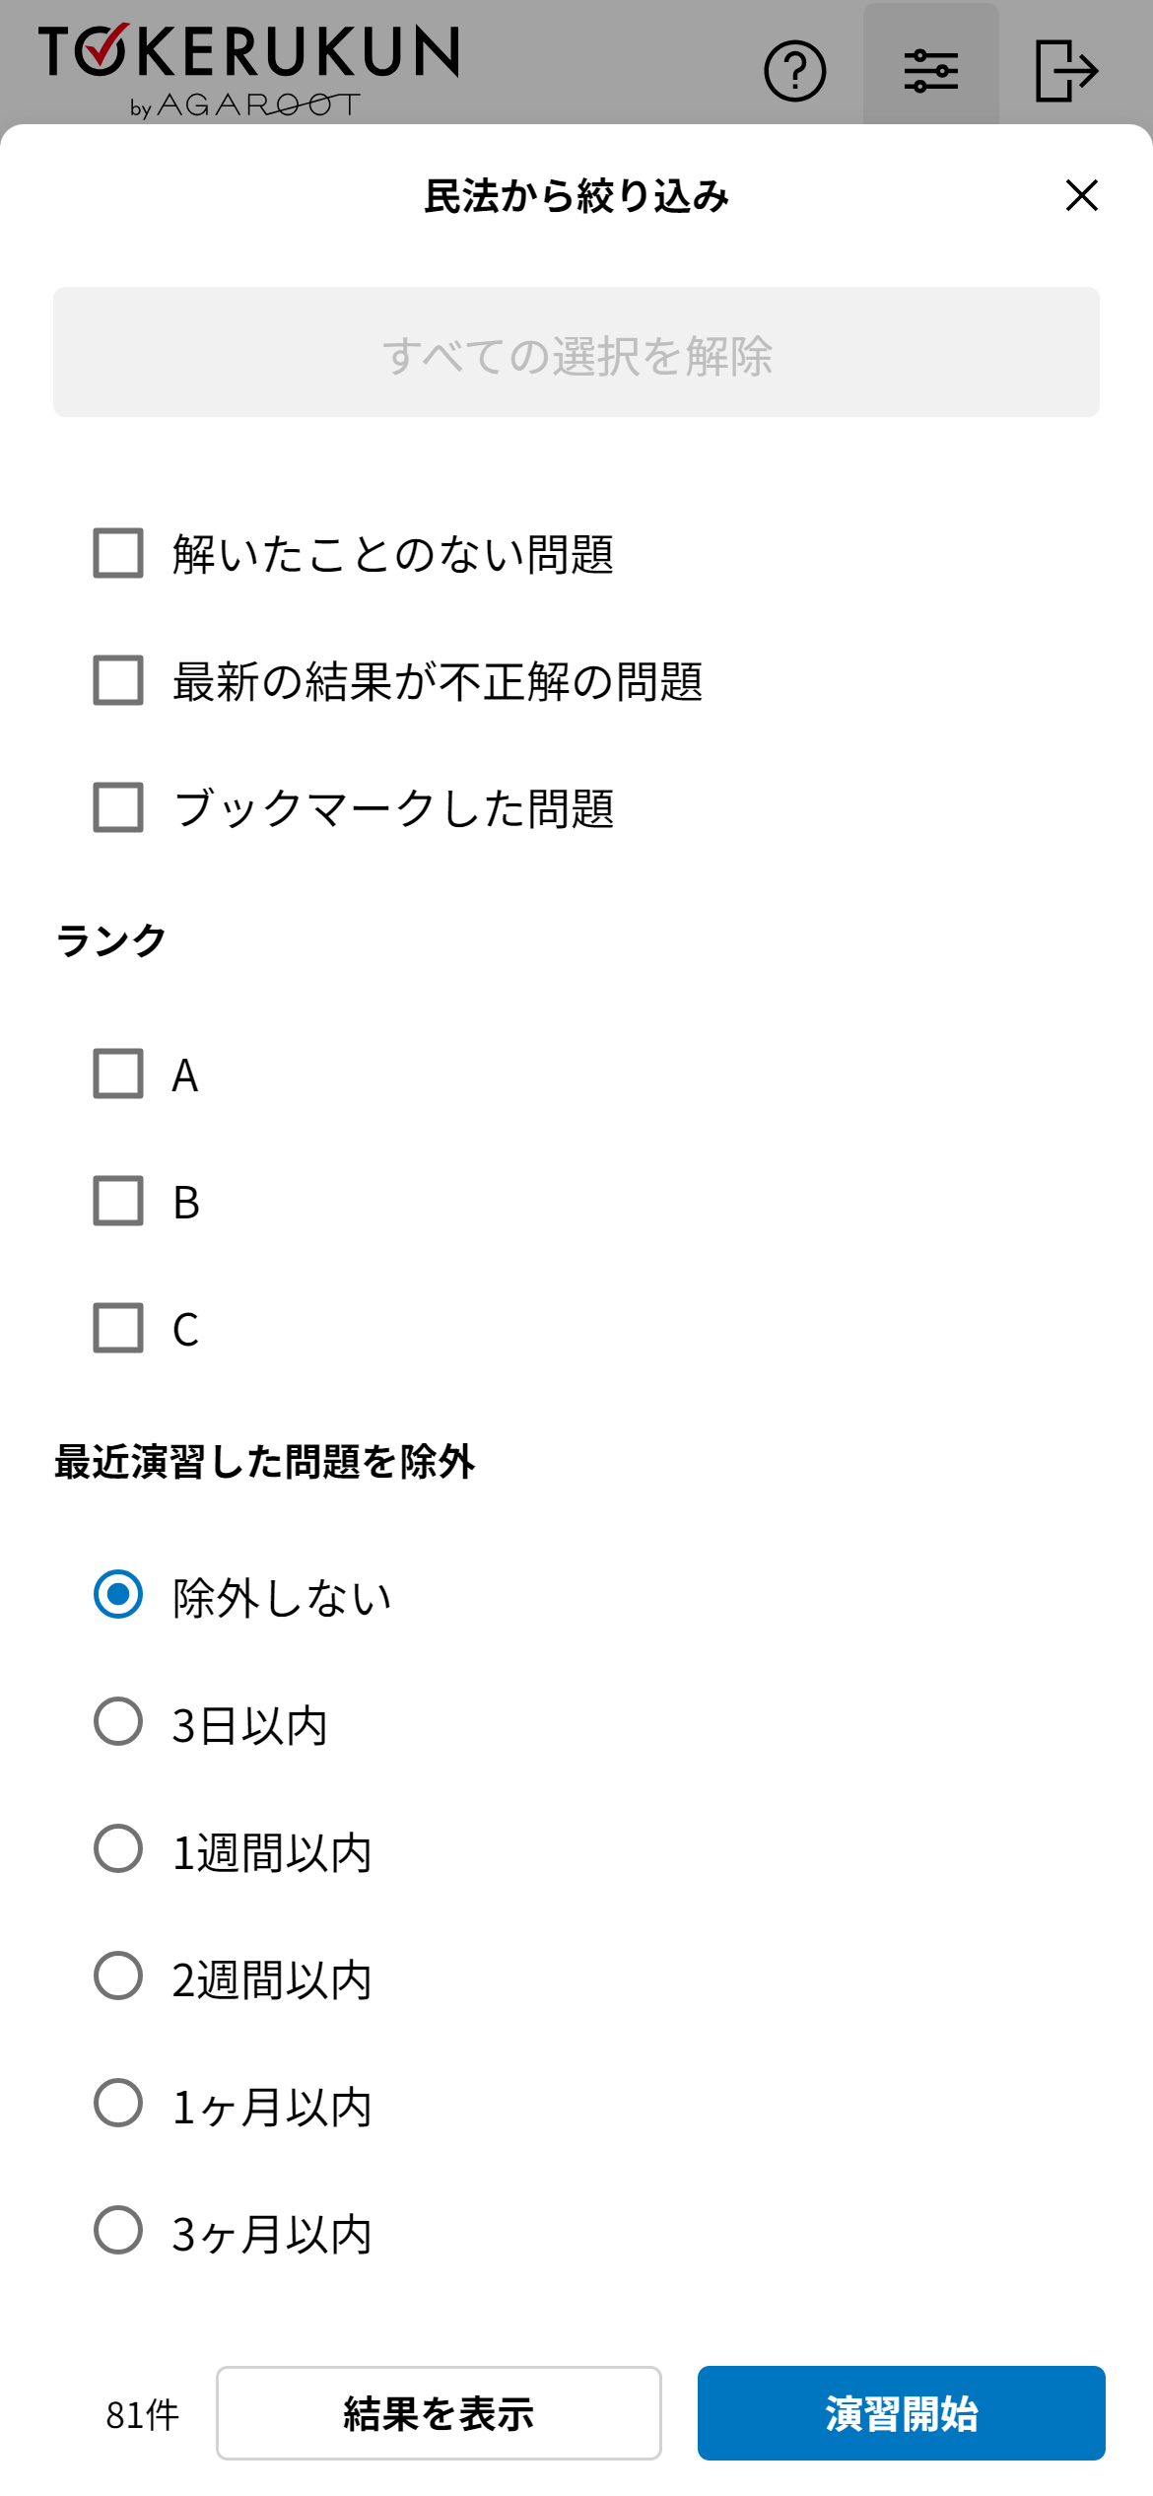Select 3ヶ月以内 radio button
1153x2496 pixels.
click(x=118, y=2230)
